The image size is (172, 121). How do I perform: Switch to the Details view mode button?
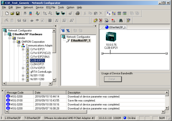tap(124, 13)
